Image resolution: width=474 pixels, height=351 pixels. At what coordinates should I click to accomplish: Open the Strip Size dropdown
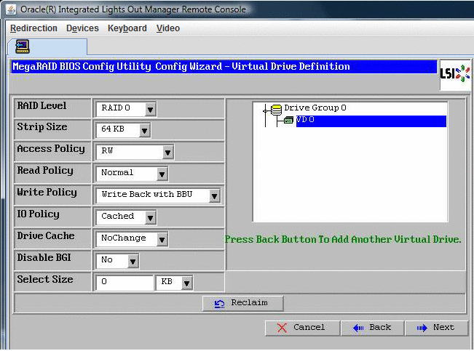(144, 131)
